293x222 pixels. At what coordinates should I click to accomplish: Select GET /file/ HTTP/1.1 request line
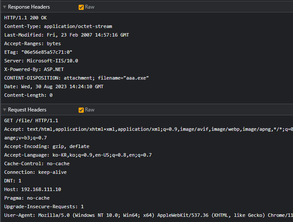(31, 120)
